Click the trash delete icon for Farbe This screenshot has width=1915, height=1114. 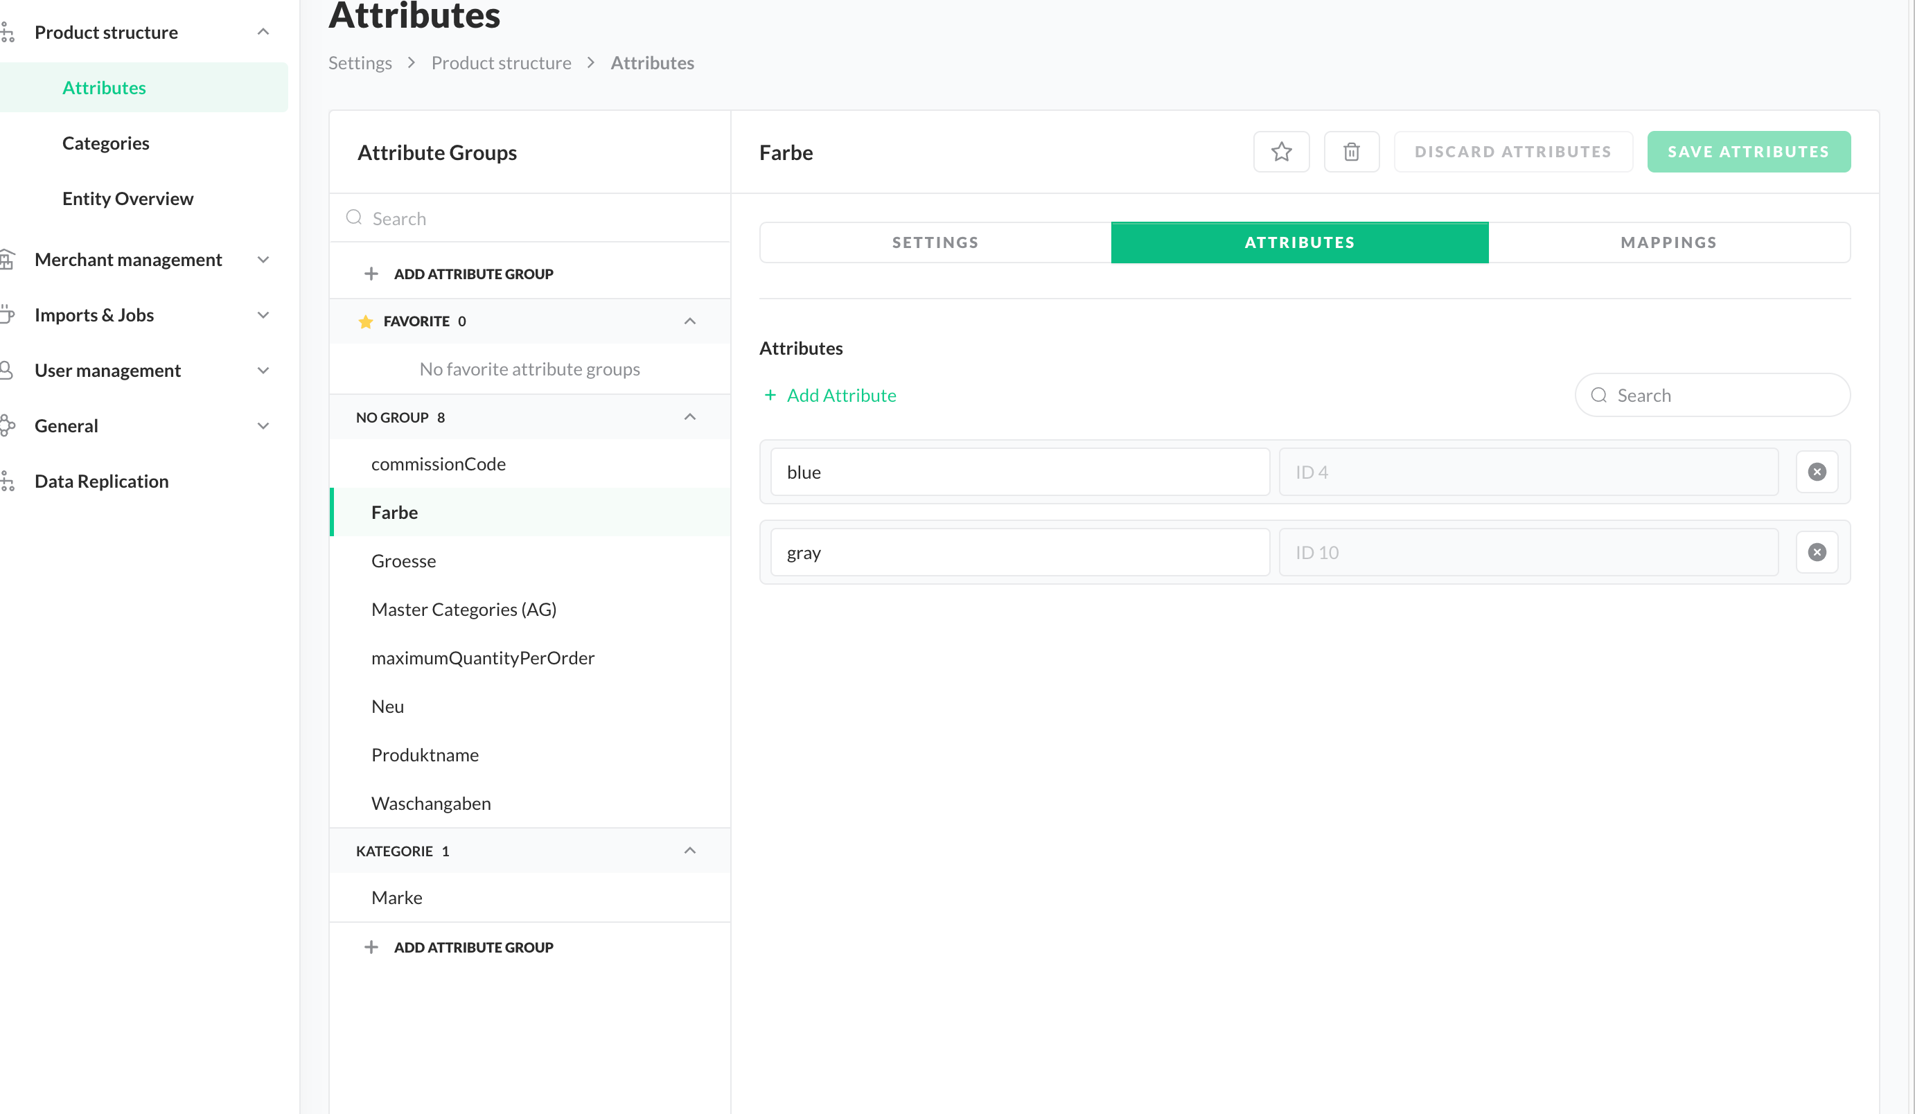pyautogui.click(x=1351, y=152)
